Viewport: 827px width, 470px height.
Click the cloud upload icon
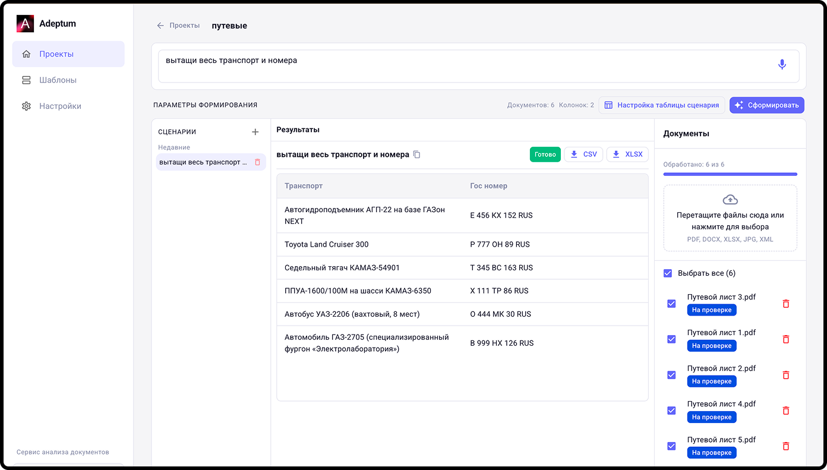point(730,200)
